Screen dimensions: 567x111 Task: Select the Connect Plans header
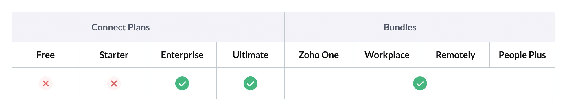121,27
